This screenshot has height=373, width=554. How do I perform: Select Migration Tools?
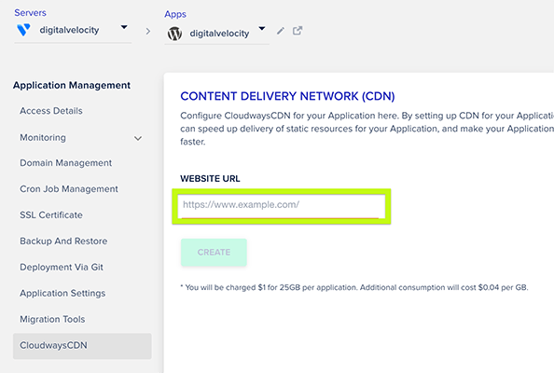(x=52, y=319)
